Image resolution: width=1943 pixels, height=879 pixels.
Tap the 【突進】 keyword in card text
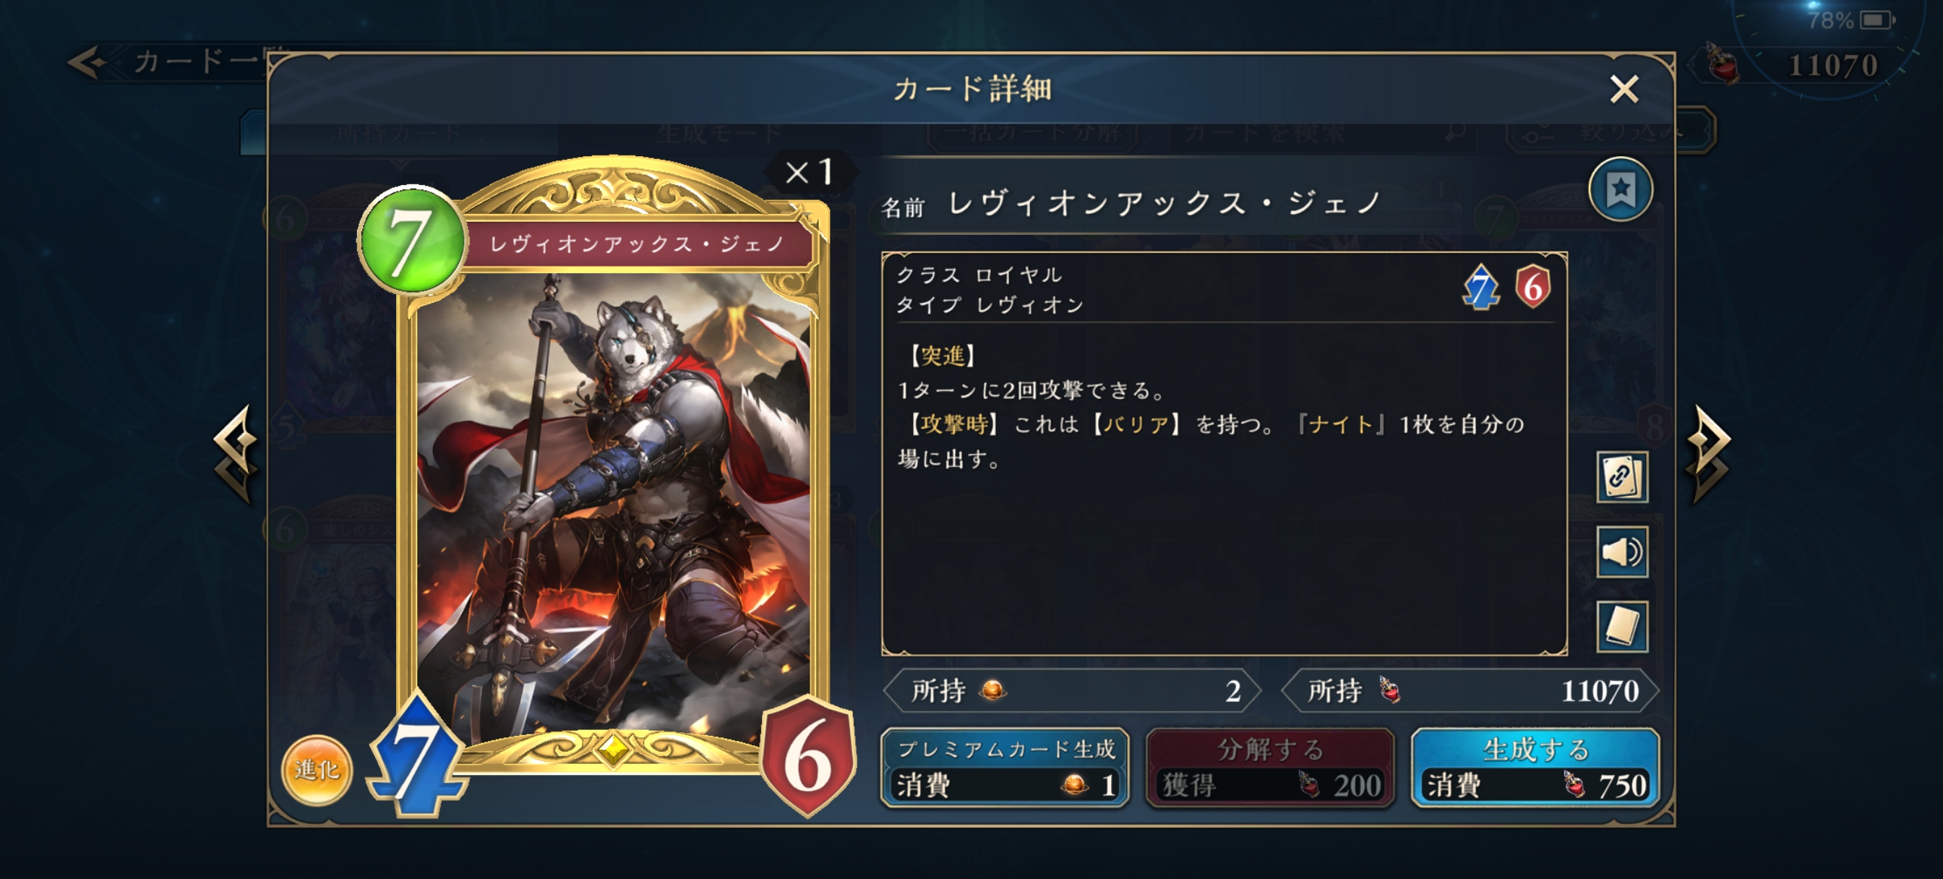pos(943,356)
